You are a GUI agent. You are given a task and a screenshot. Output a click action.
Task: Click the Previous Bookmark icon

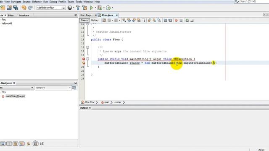[150, 21]
